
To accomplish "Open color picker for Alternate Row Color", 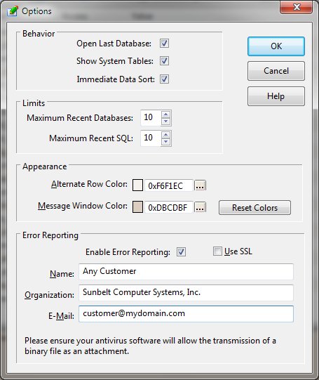I will point(201,185).
